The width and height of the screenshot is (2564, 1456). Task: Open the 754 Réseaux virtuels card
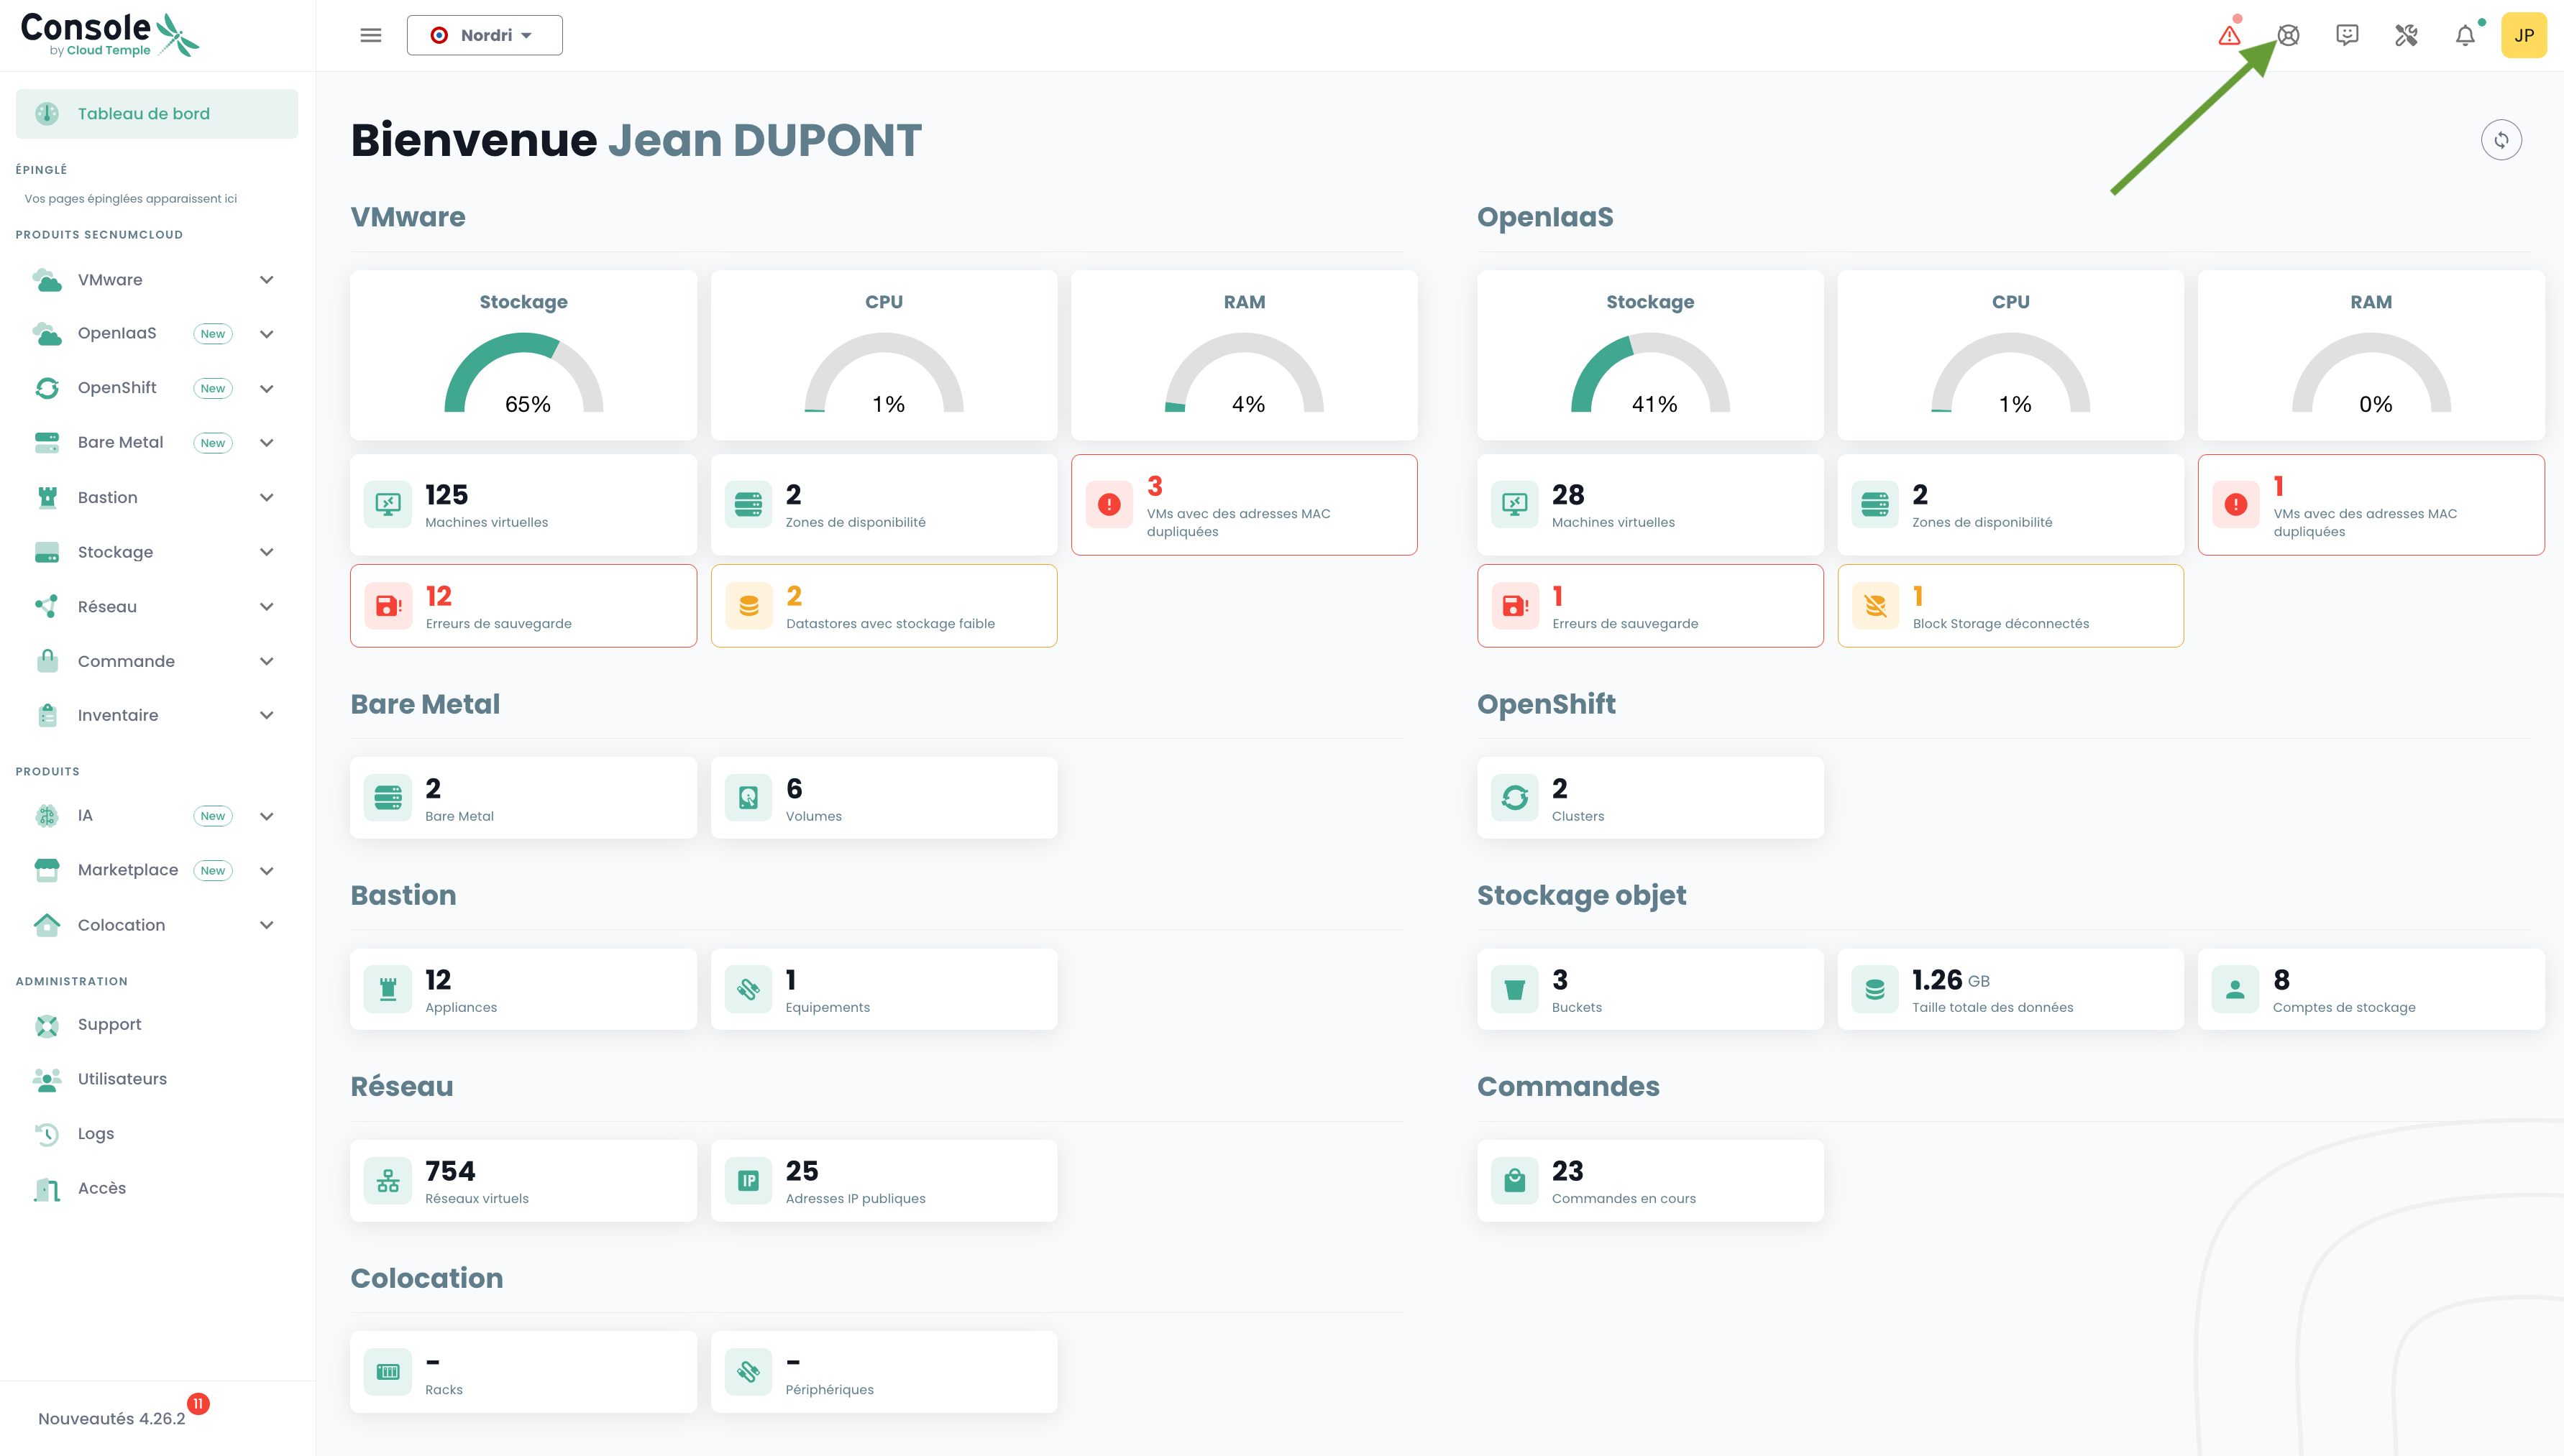pos(523,1180)
